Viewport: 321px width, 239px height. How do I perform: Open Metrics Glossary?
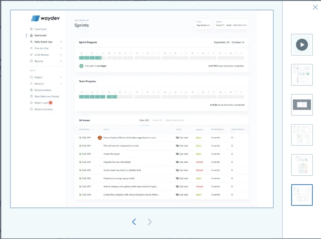coord(44,109)
